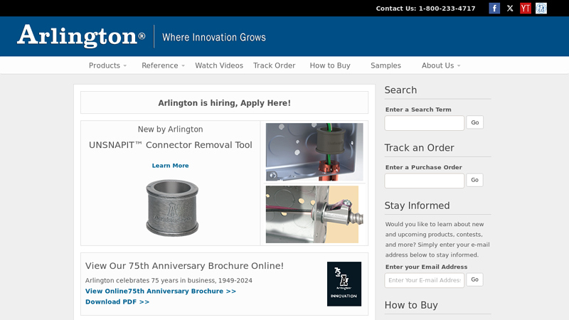Image resolution: width=569 pixels, height=320 pixels.
Task: Click View Our 75th Anniversary Brochure heading
Action: [184, 265]
